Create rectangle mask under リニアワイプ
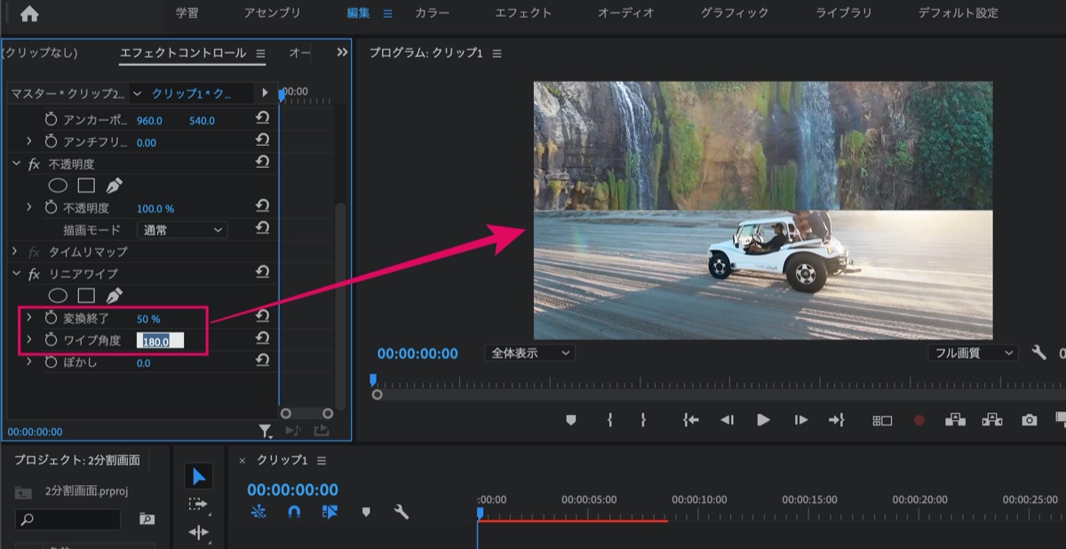Image resolution: width=1066 pixels, height=549 pixels. point(86,295)
